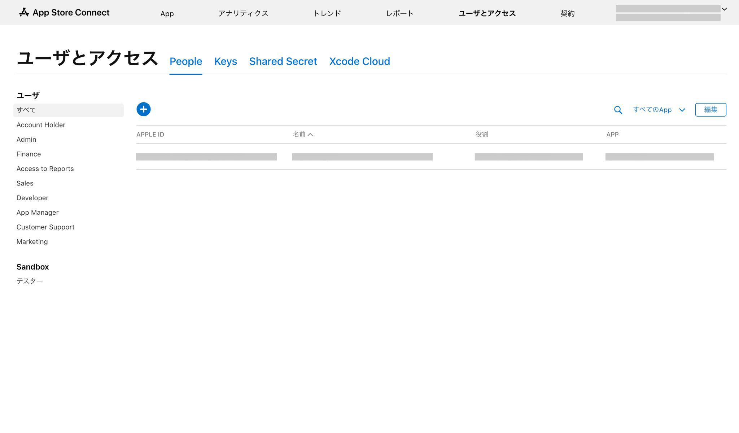Filter users by Account Holder
This screenshot has width=739, height=433.
coord(41,125)
